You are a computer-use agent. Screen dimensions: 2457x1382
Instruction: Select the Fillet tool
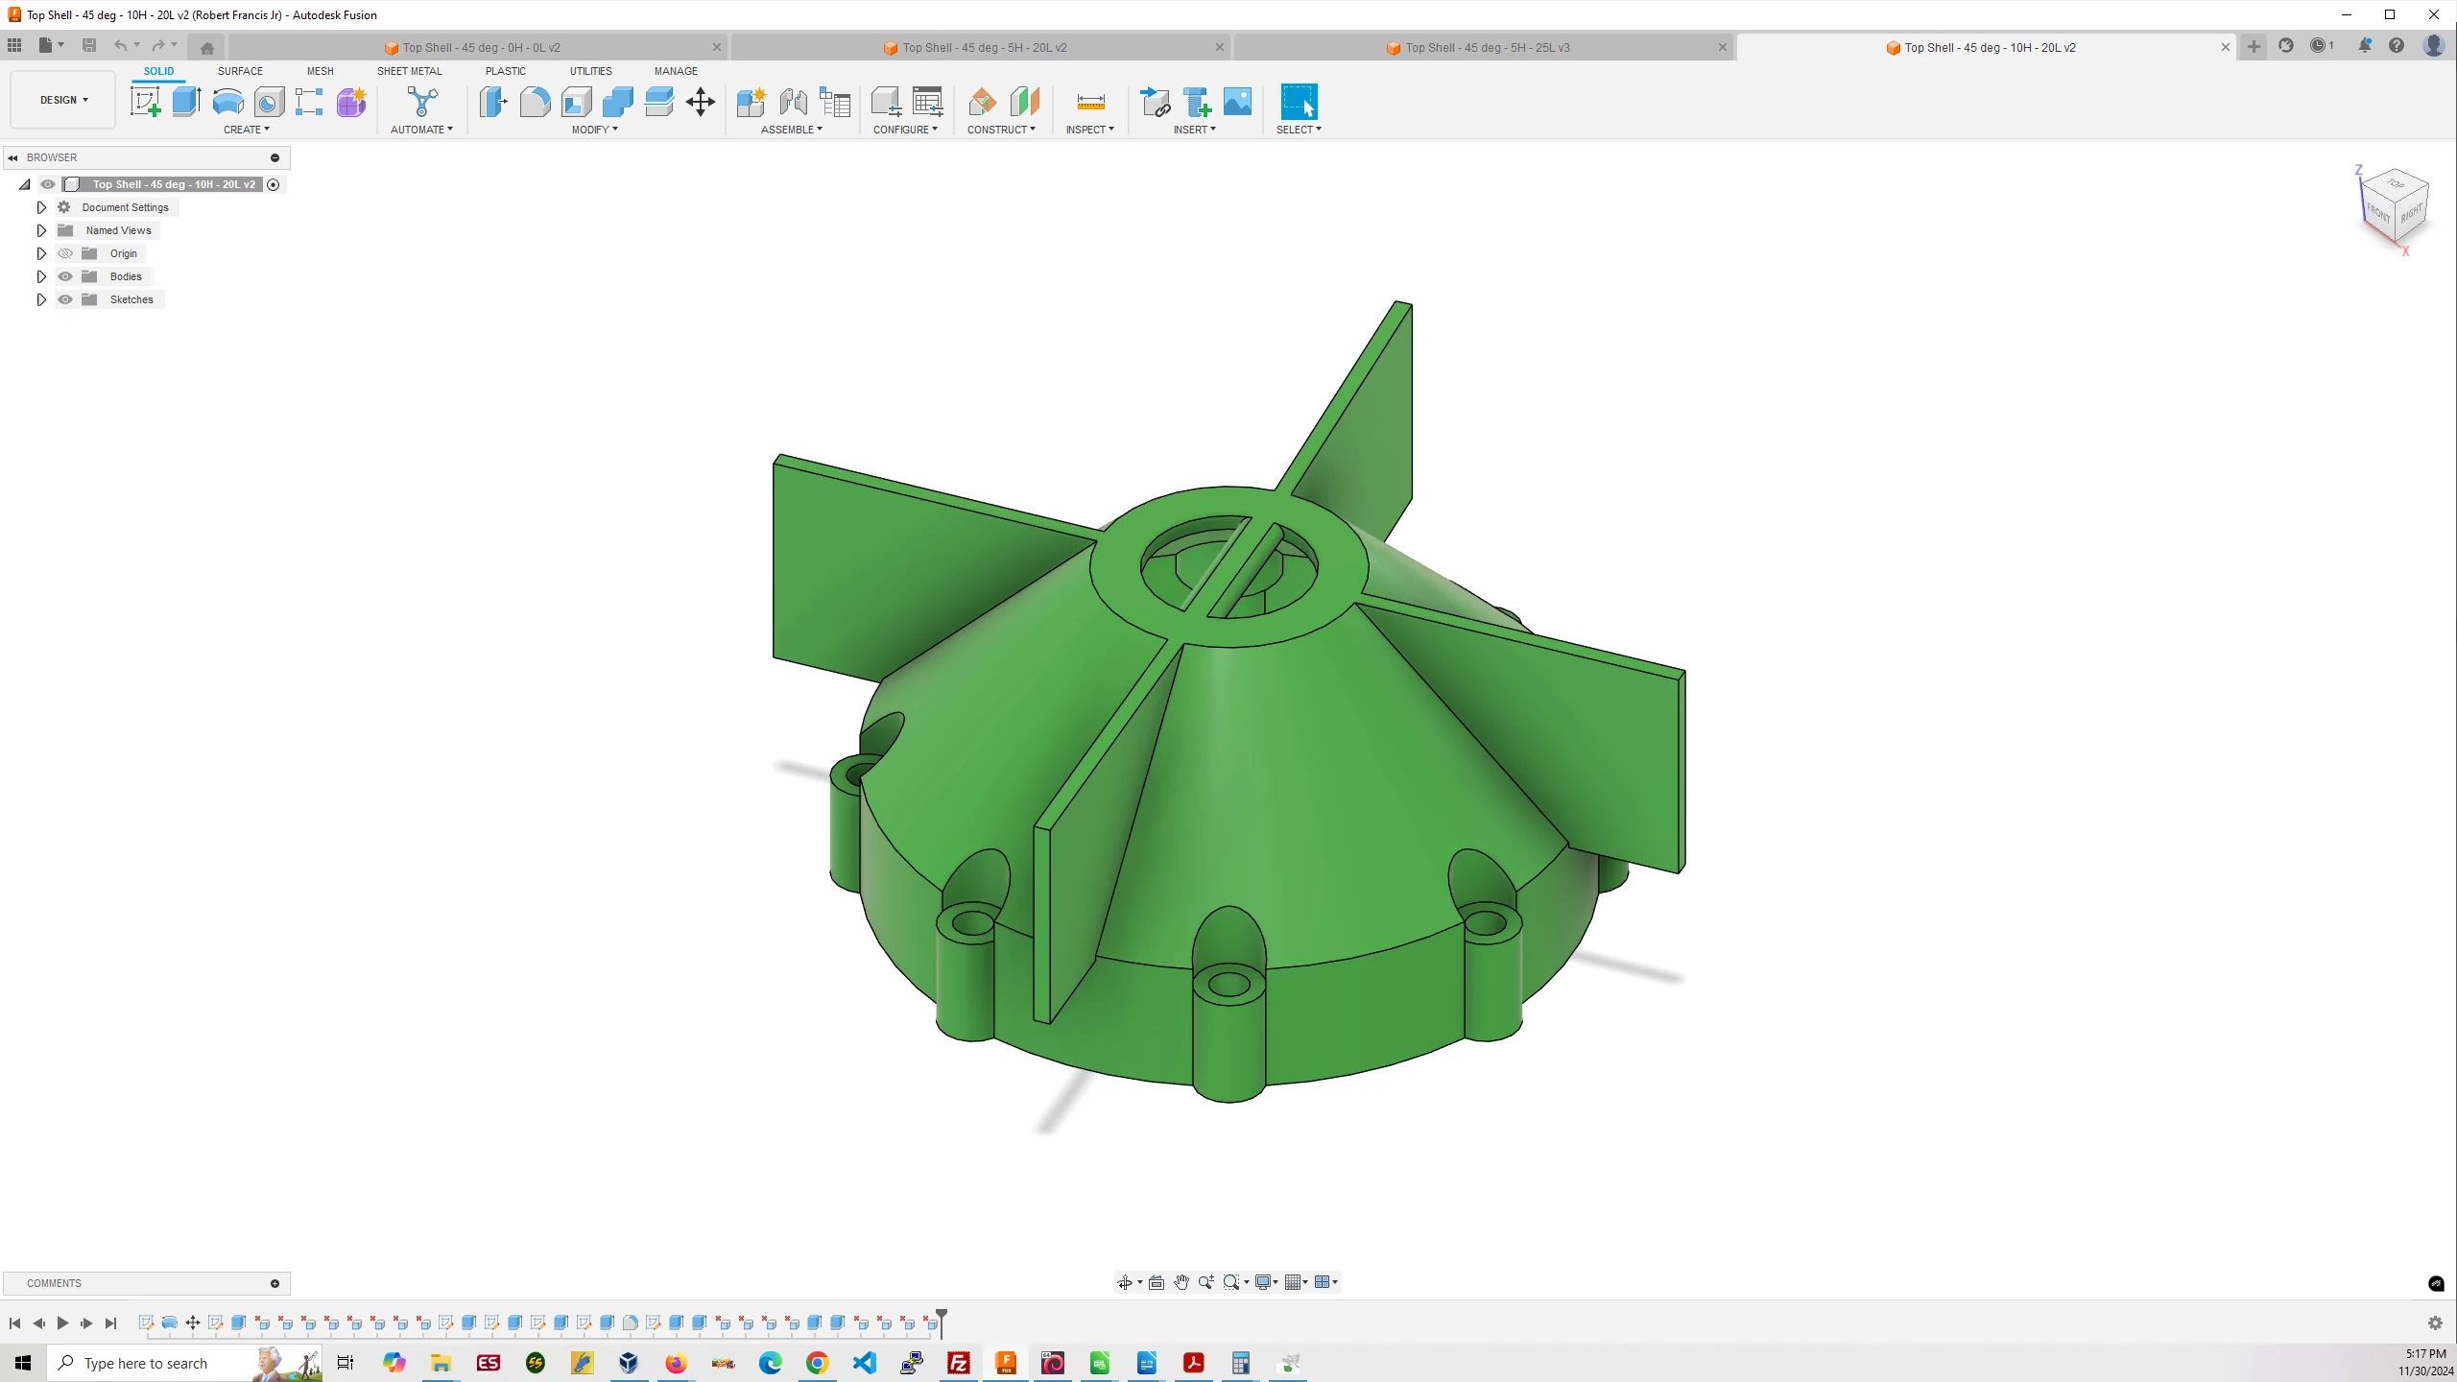tap(535, 102)
